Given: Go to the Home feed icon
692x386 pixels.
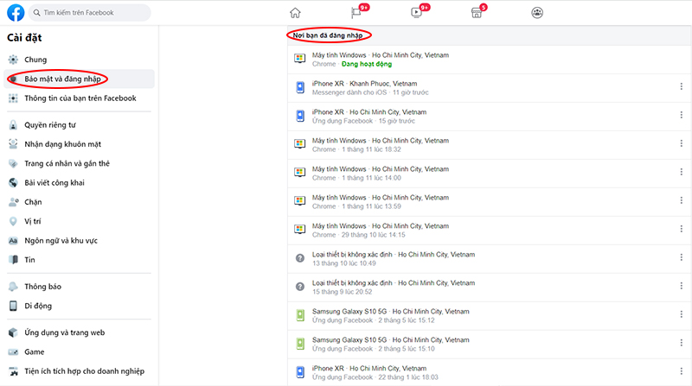Looking at the screenshot, I should point(295,13).
